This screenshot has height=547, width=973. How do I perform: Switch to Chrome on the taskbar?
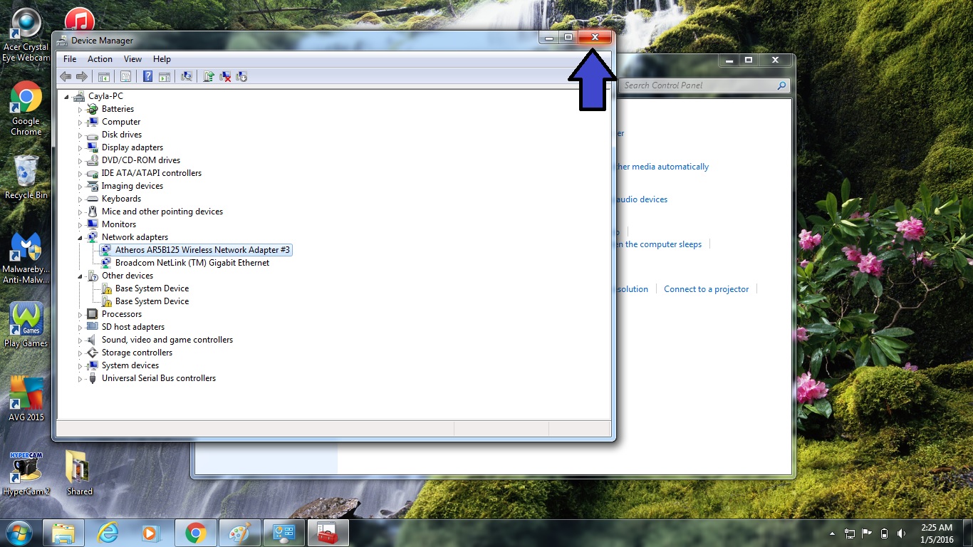[x=196, y=533]
